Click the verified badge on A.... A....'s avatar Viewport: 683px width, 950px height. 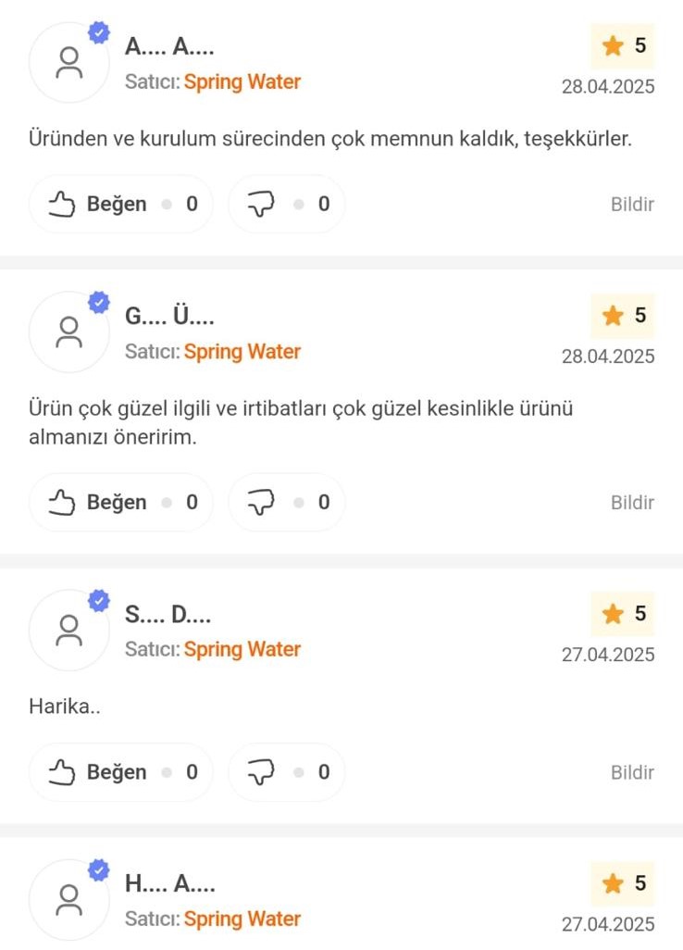click(x=99, y=32)
